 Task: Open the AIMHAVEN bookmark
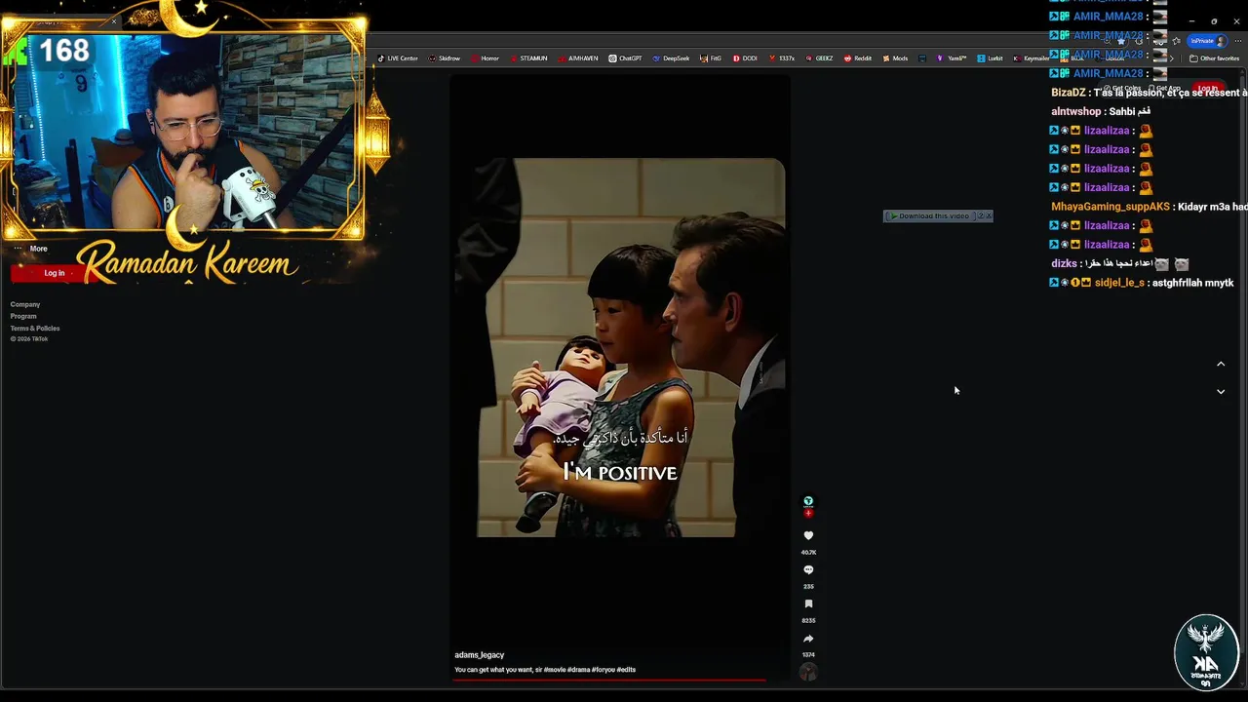coord(579,58)
